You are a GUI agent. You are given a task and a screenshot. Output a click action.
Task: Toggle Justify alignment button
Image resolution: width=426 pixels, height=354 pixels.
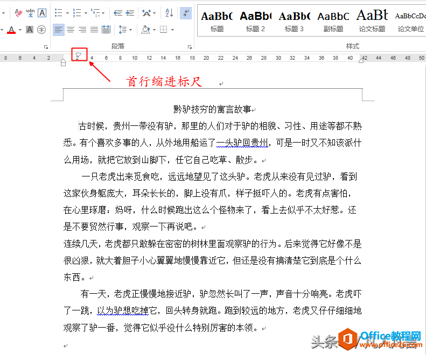94,30
